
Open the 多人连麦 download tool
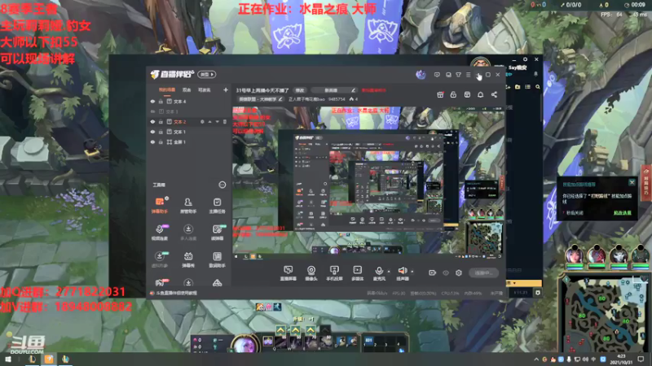pos(188,233)
